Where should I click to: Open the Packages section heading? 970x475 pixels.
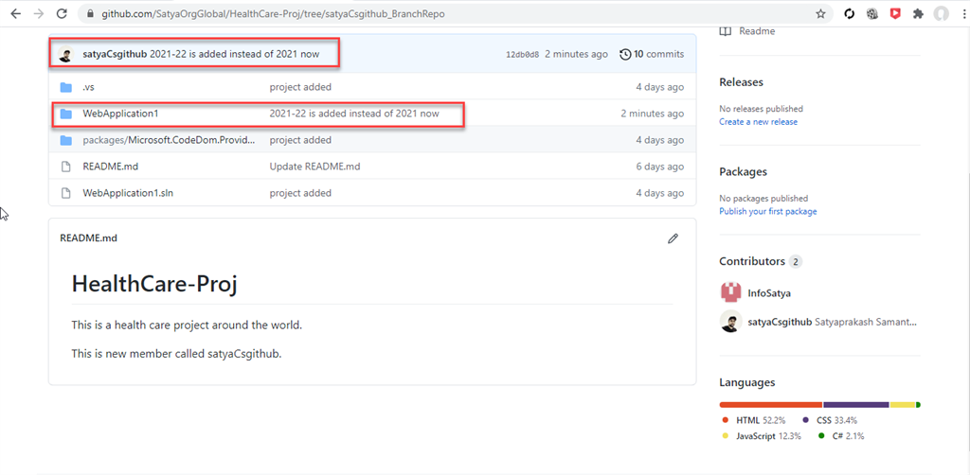point(743,171)
